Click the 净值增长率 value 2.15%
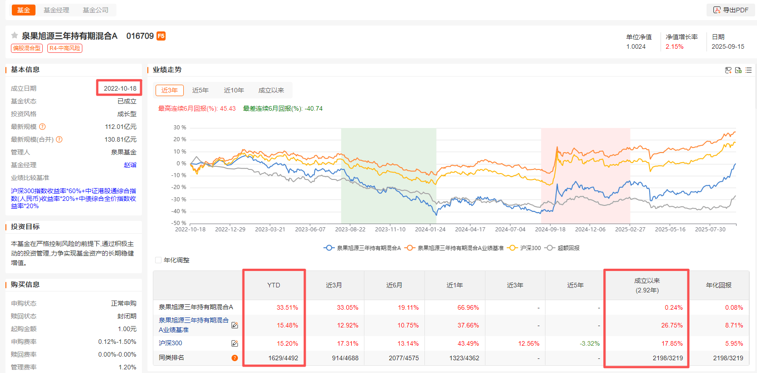 click(x=675, y=46)
